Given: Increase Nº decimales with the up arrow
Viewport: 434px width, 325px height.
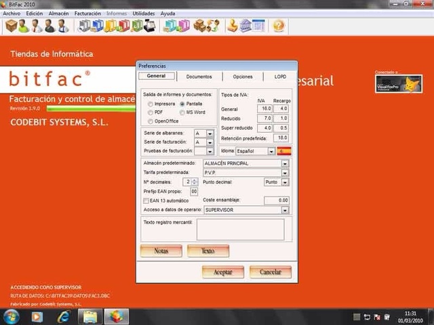Looking at the screenshot, I should [195, 180].
